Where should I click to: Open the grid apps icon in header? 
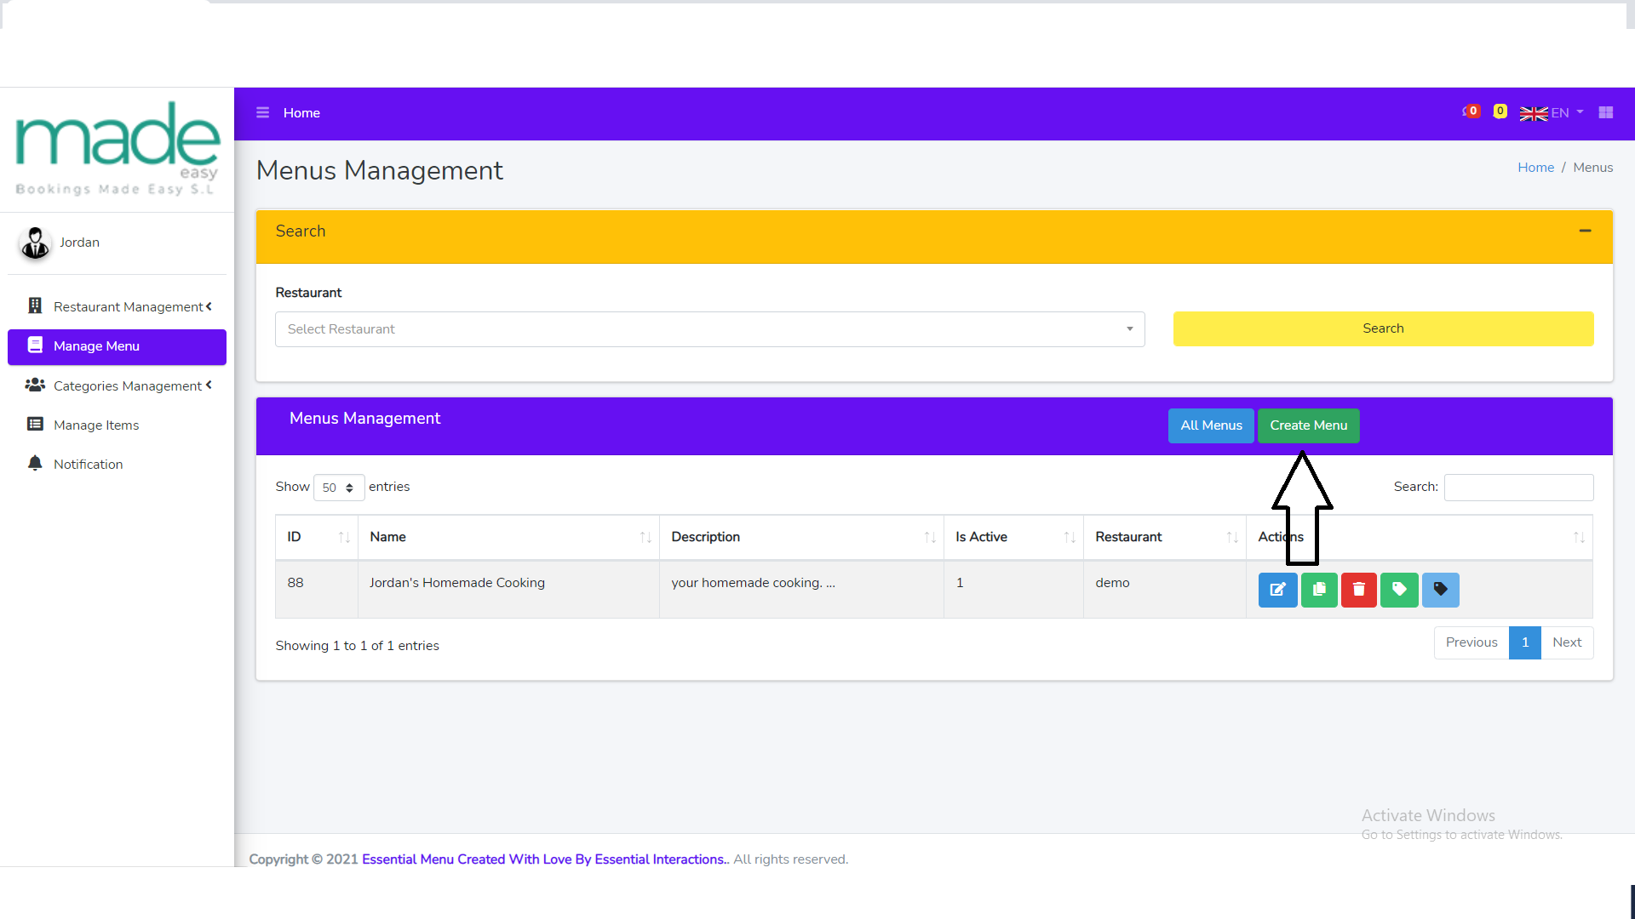1606,112
